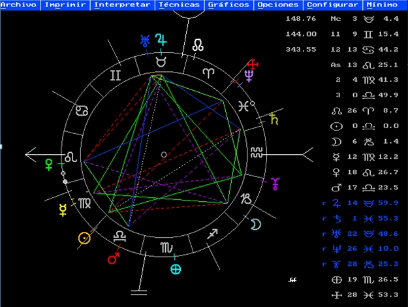Image resolution: width=408 pixels, height=307 pixels.
Task: Select the blue retrograde Jupiter row
Action: coord(366,202)
